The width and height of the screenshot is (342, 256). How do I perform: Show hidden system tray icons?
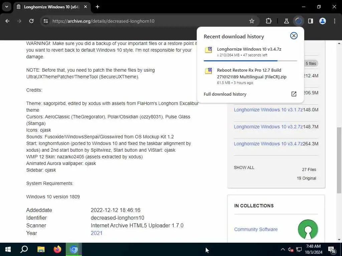(283, 249)
